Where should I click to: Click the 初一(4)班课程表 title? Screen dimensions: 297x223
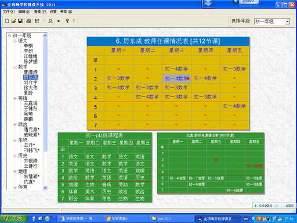104,135
